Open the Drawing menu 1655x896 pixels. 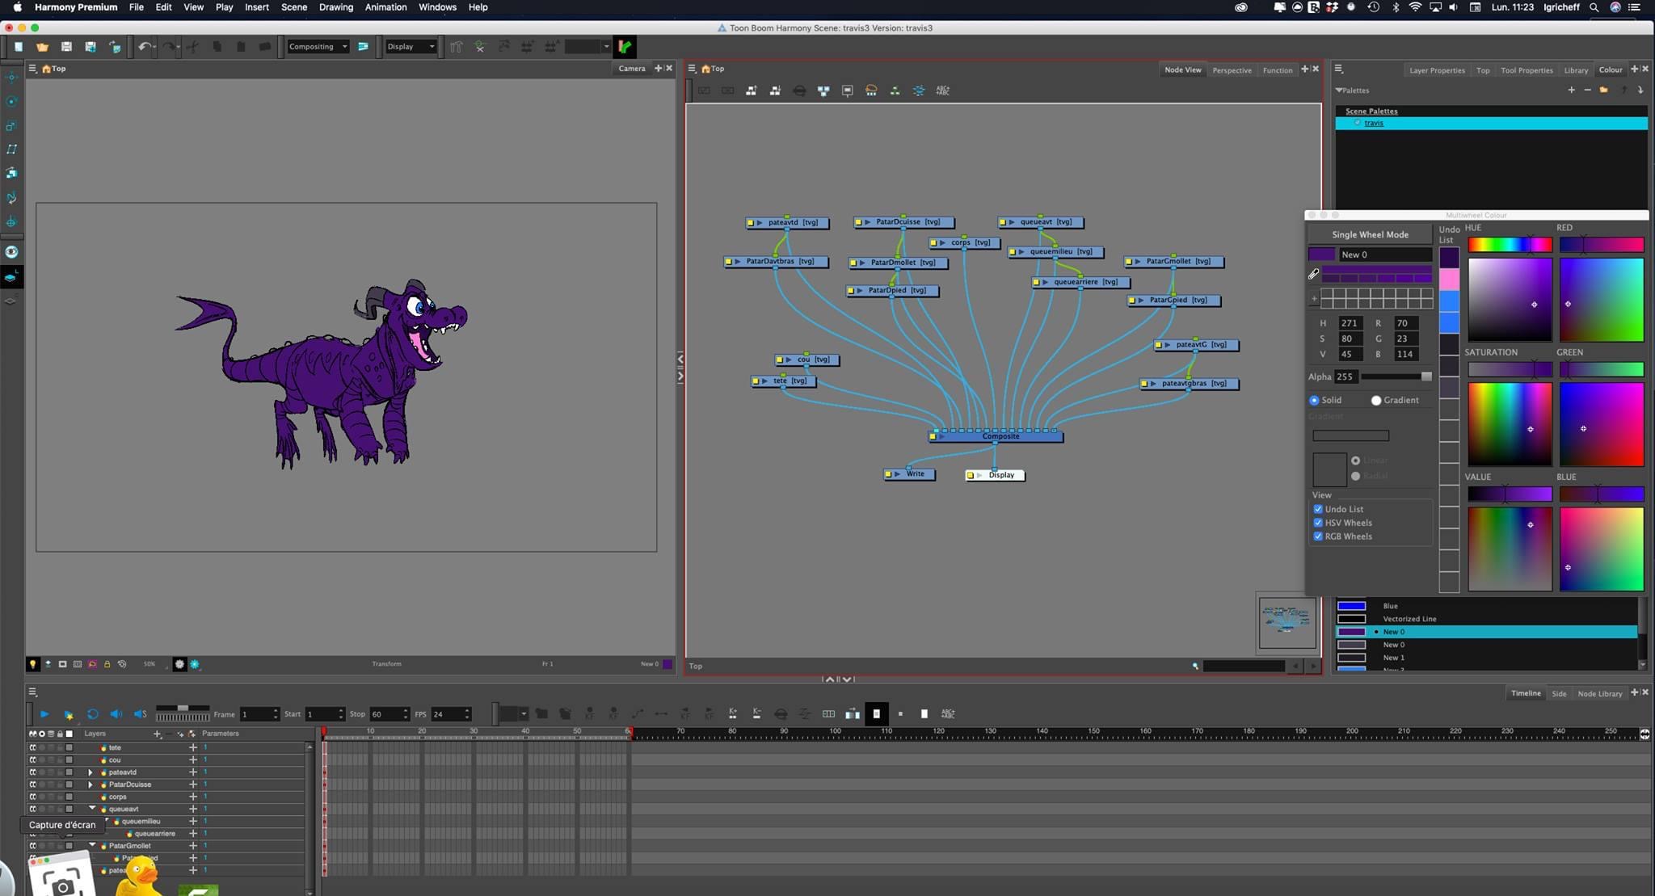335,7
